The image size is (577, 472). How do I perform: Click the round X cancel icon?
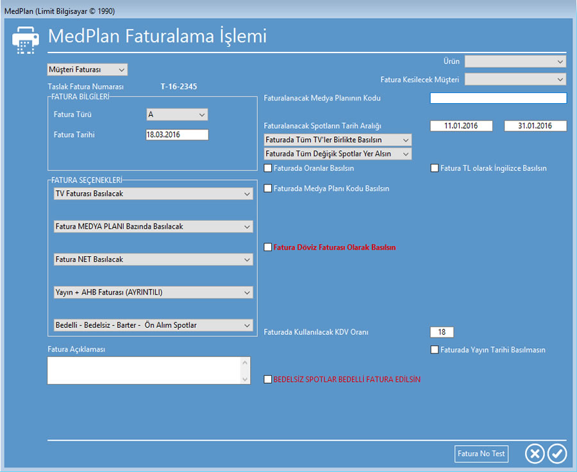click(534, 453)
